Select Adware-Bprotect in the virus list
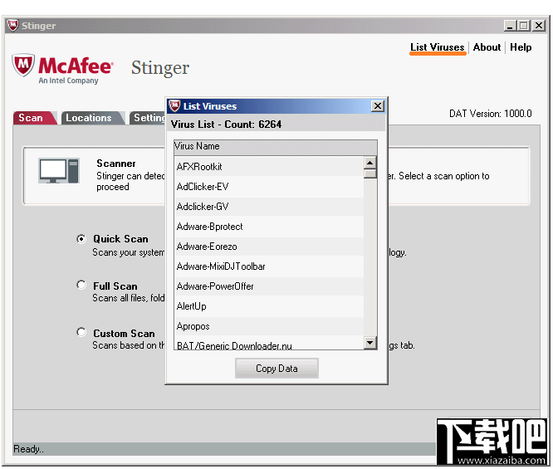This screenshot has width=553, height=469. 269,227
